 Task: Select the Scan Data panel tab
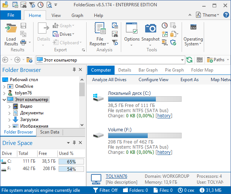49,132
